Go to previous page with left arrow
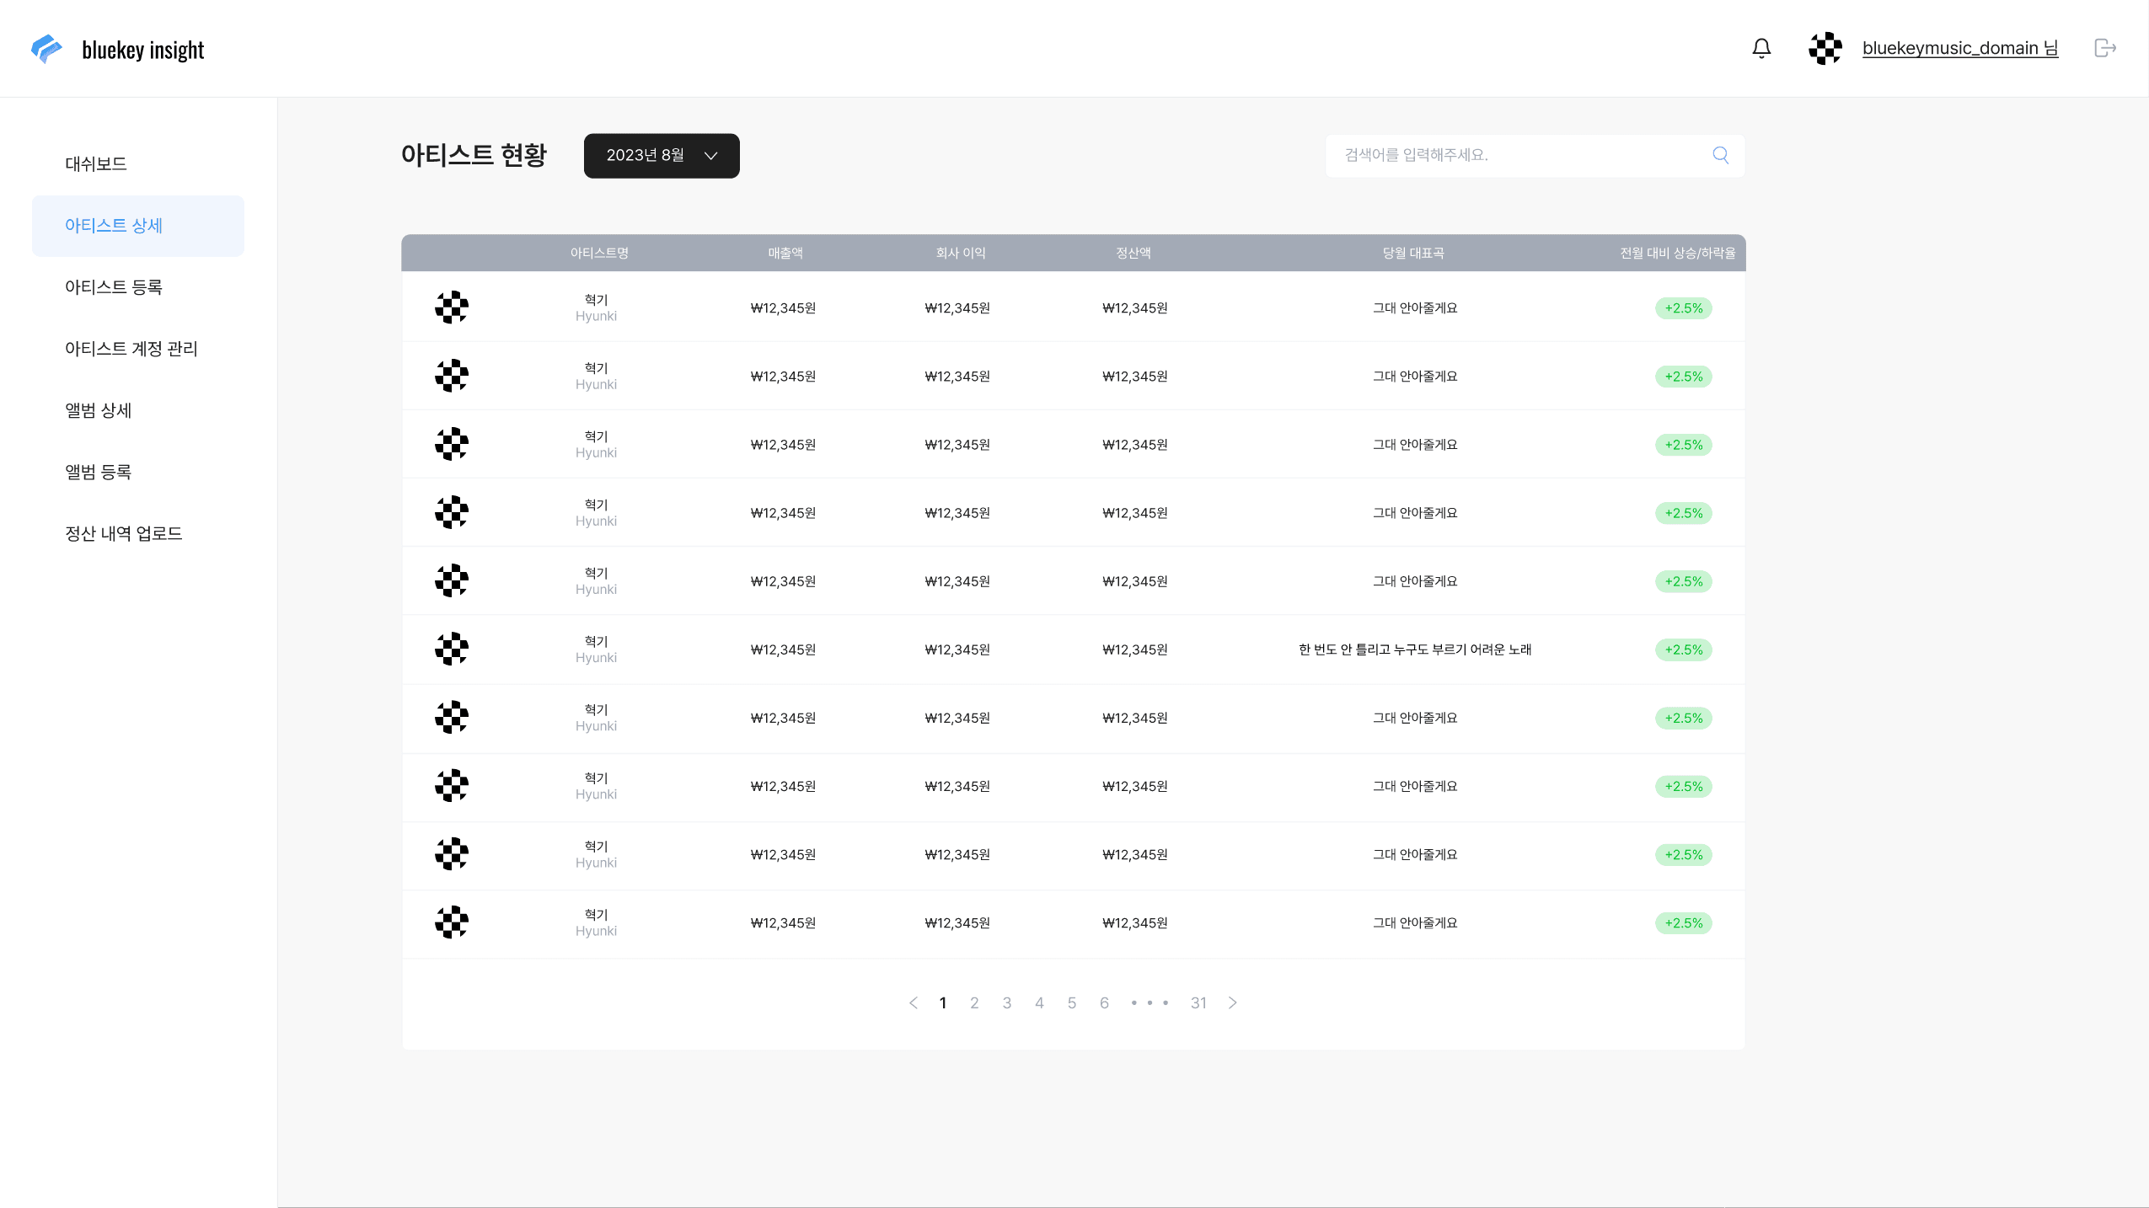 [x=913, y=1002]
